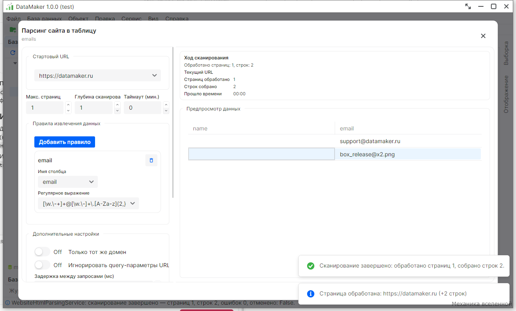The image size is (516, 311).
Task: Open Объект menu in main window
Action: [x=78, y=19]
